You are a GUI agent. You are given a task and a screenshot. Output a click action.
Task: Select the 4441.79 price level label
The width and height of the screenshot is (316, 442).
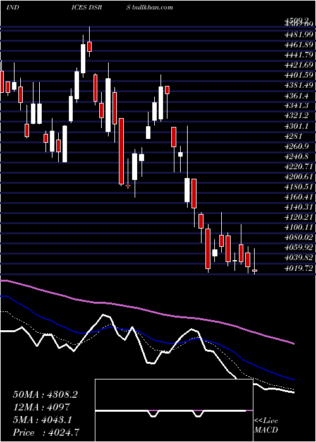[299, 55]
